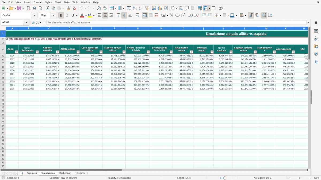Image resolution: width=321 pixels, height=180 pixels.
Task: Open filter dropdown for Anno column
Action: coord(17,52)
